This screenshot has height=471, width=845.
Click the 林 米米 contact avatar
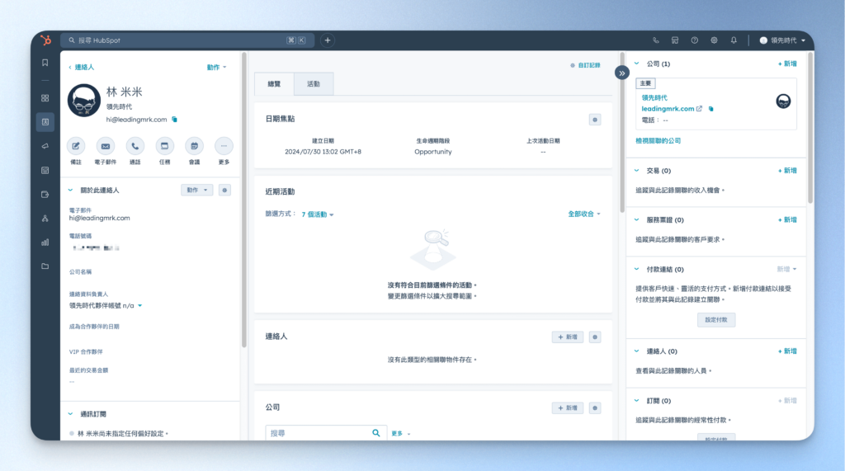(x=84, y=101)
